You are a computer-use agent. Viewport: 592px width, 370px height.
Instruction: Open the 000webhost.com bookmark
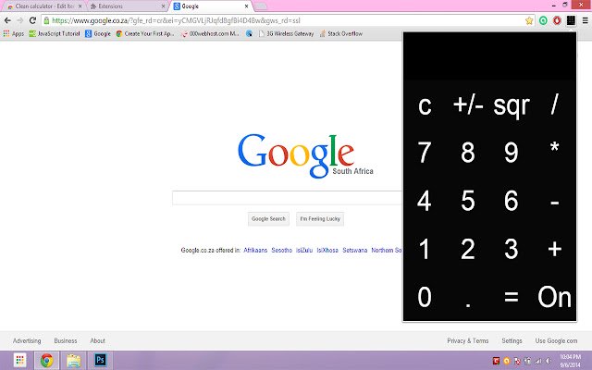(210, 33)
